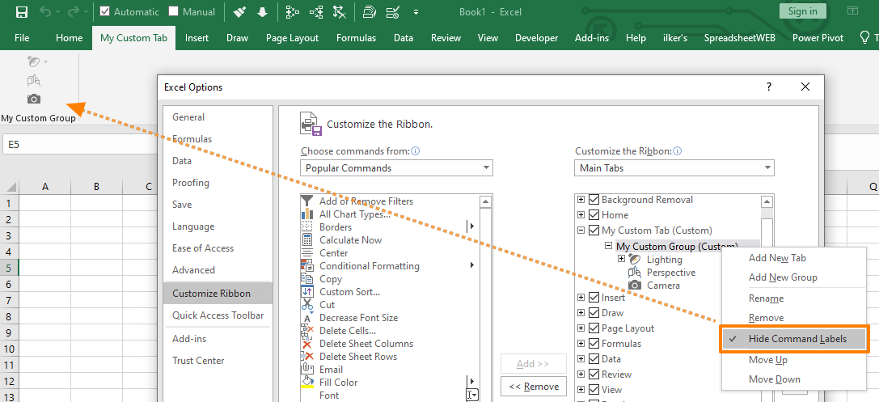This screenshot has width=879, height=402.
Task: Click the Name Box showing E5
Action: point(78,144)
